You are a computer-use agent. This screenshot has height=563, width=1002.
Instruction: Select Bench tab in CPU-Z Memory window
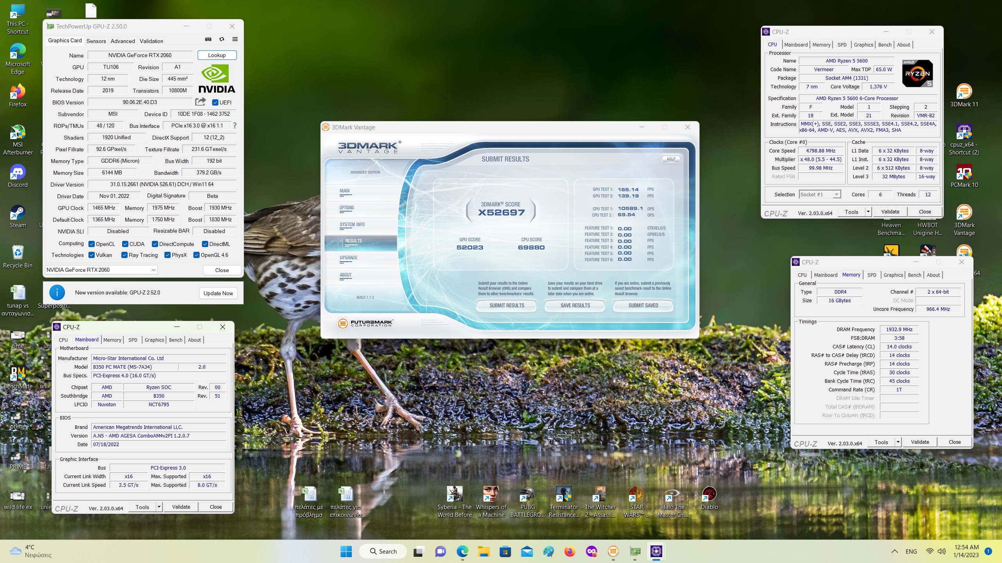click(914, 275)
